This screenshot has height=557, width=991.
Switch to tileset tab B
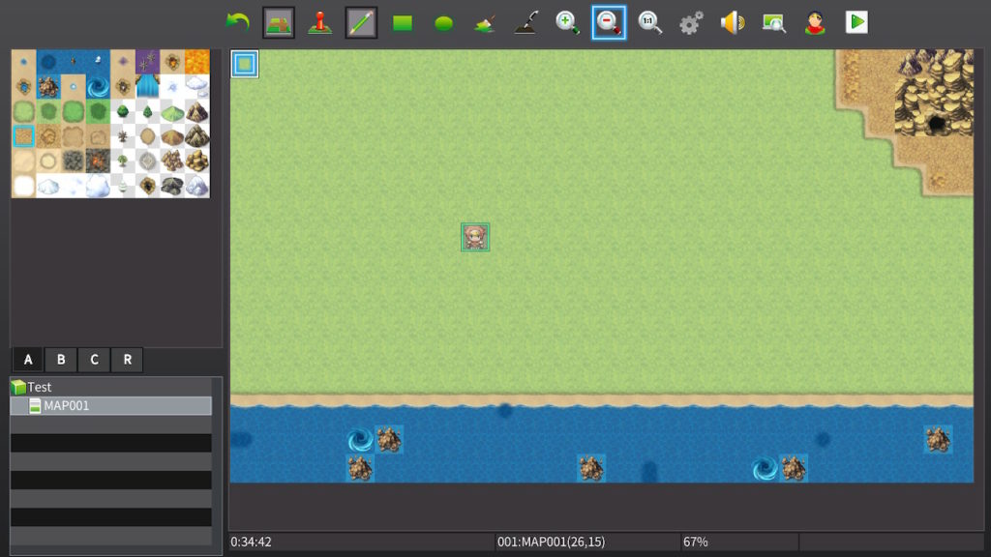coord(61,360)
